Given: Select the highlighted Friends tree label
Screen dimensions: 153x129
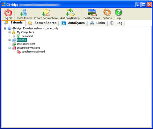Looking at the screenshot, I should click(x=22, y=40).
